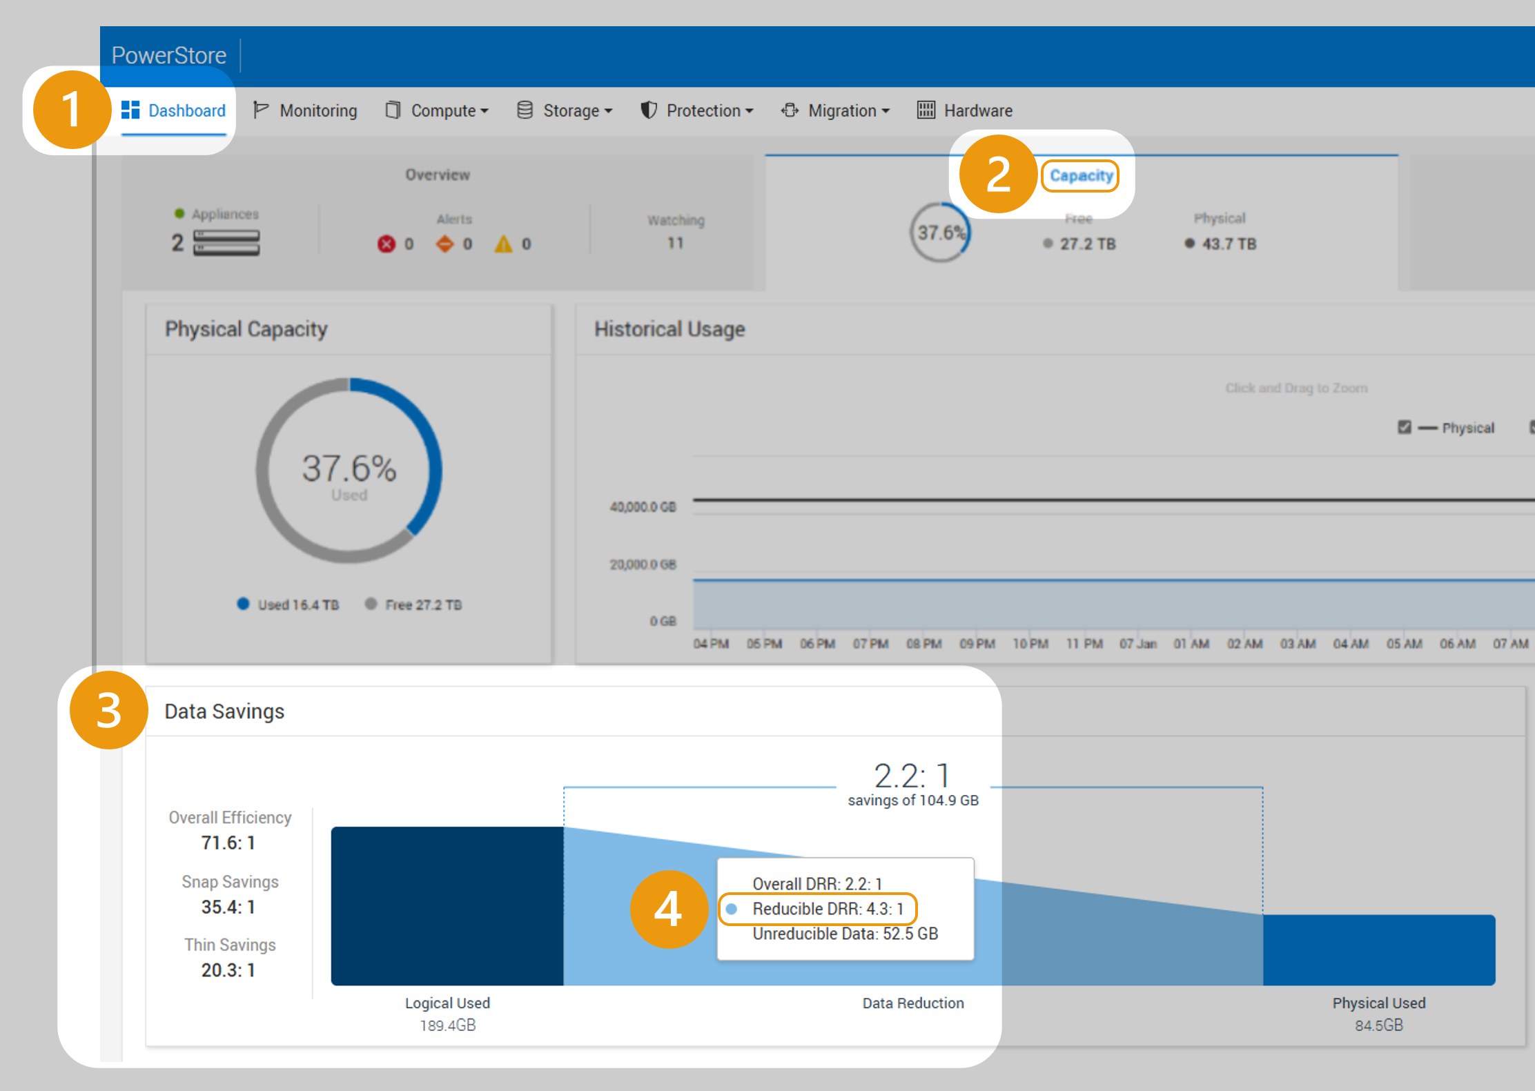
Task: Click the red critical alerts icon
Action: (x=387, y=243)
